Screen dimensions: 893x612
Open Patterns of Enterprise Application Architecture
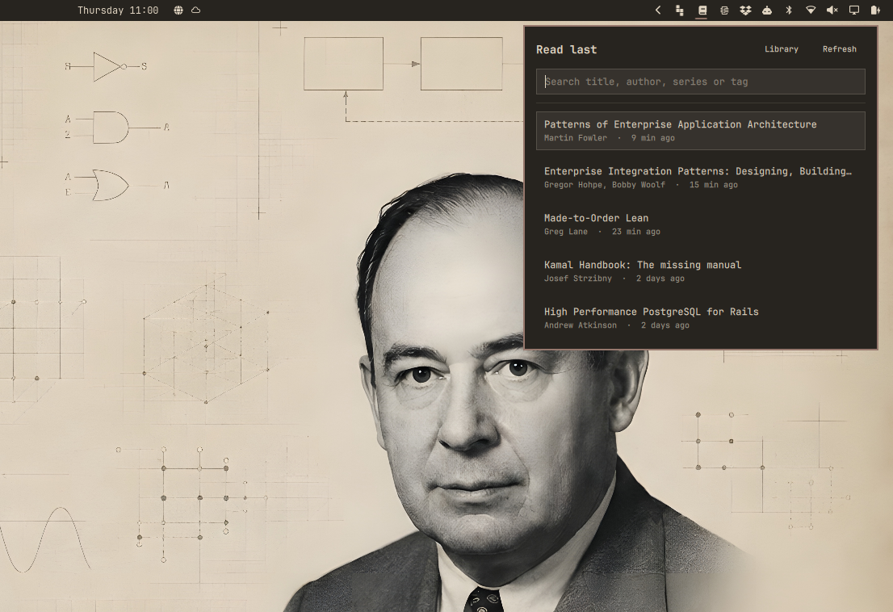point(701,131)
